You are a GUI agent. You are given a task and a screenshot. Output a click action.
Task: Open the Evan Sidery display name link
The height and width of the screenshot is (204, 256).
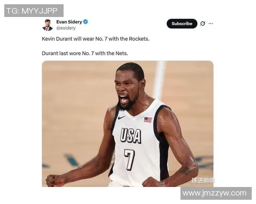pos(69,22)
